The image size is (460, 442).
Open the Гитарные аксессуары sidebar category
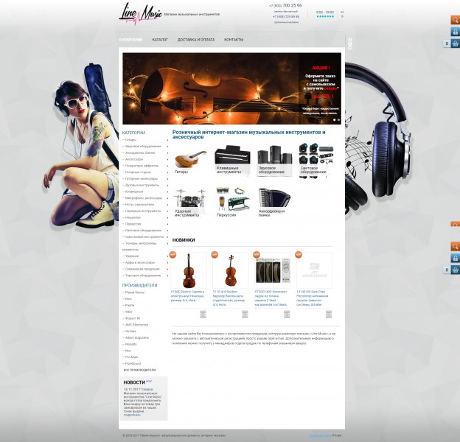click(x=142, y=179)
